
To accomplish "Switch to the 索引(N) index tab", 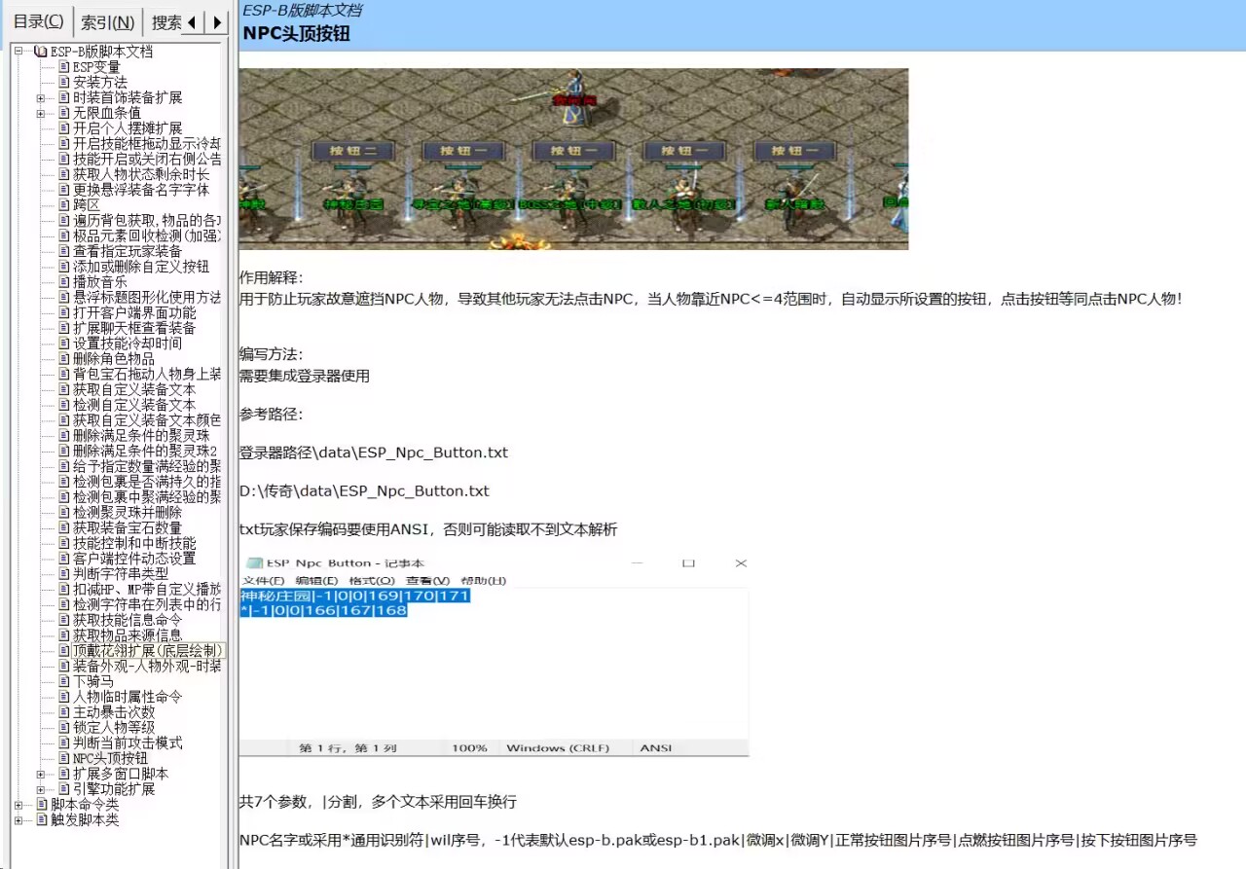I will [107, 21].
